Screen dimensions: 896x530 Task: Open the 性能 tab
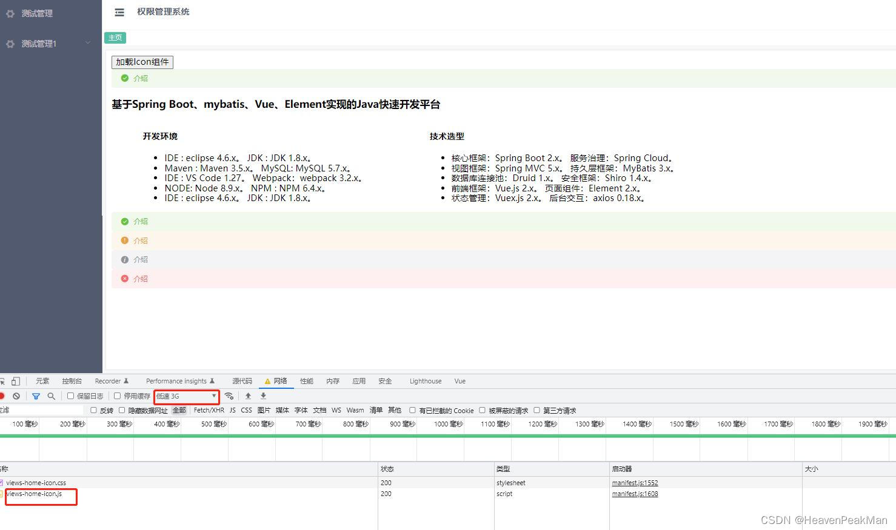(x=307, y=381)
